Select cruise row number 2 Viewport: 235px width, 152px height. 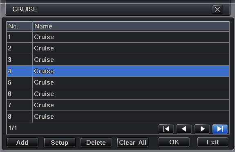tap(118, 48)
